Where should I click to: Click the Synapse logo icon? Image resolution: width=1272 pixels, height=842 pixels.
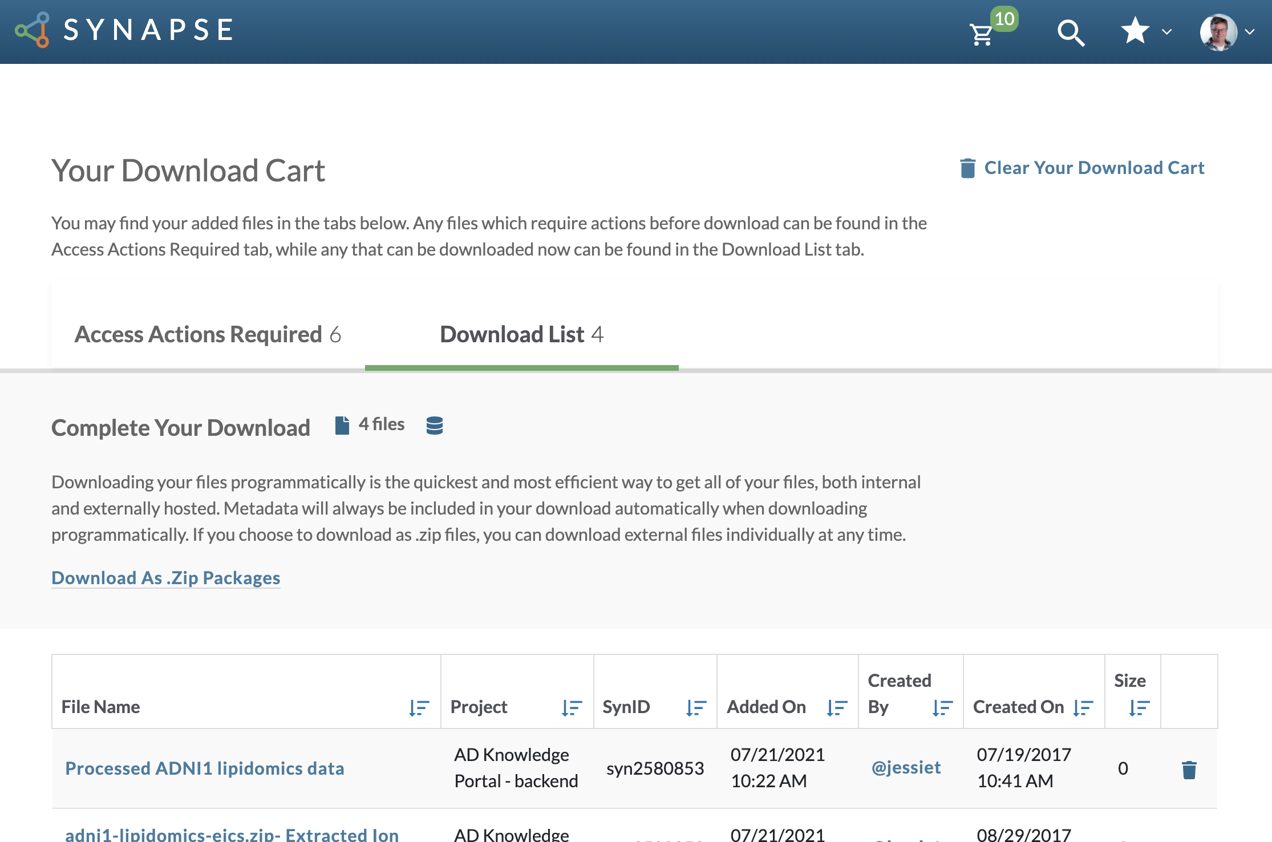click(x=33, y=30)
